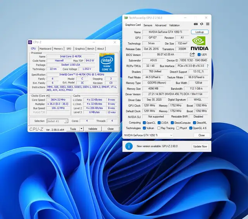Enable the PhysX checkbox
This screenshot has width=248, height=219.
coord(178,128)
